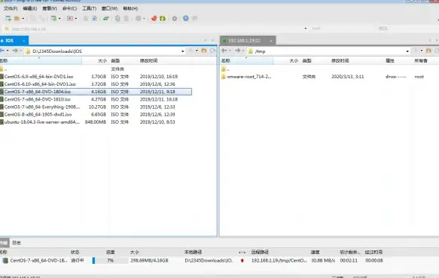439x278 pixels.
Task: Expand remote pane back-history dropdown arrow
Action: pos(230,51)
